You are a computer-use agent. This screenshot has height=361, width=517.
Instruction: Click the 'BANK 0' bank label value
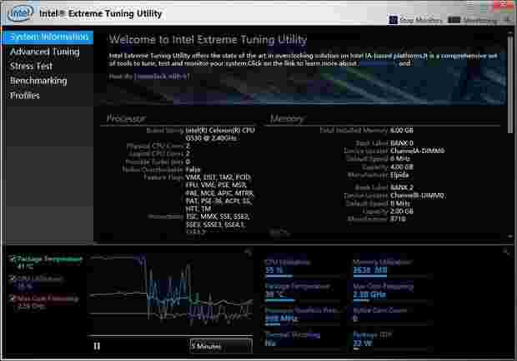(402, 143)
